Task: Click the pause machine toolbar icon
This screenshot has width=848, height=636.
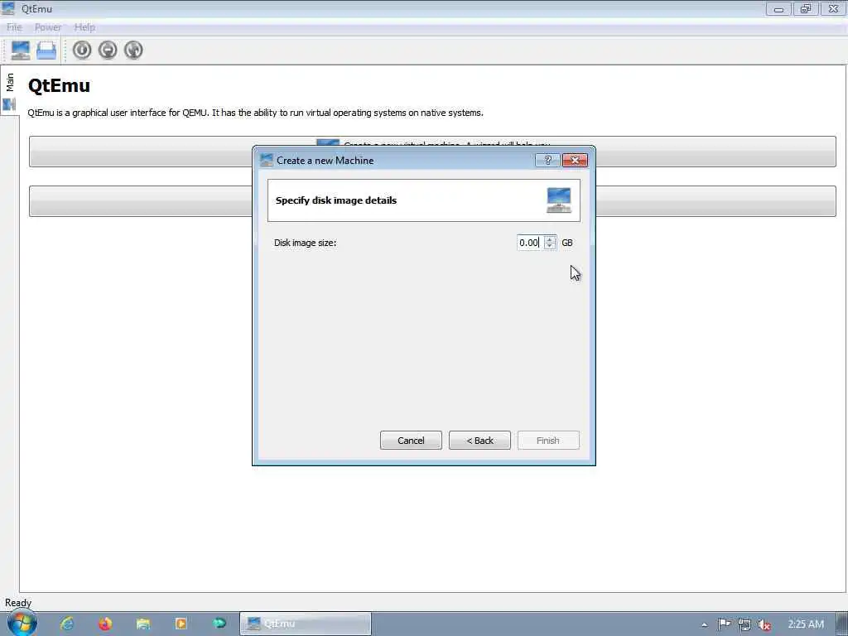Action: click(x=108, y=51)
